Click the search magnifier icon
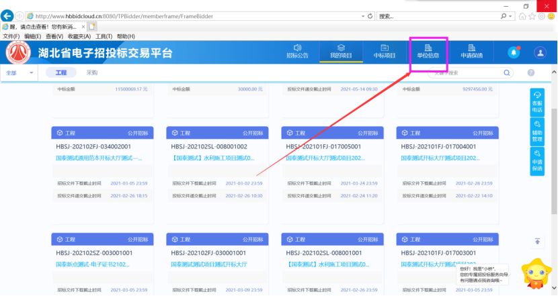The width and height of the screenshot is (558, 296). click(x=507, y=72)
